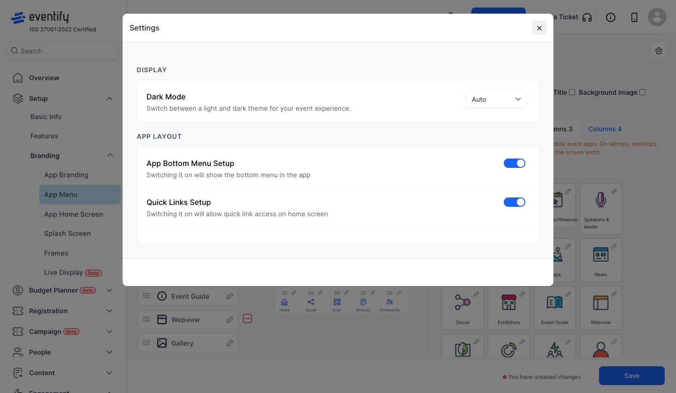
Task: Toggle off App Bottom Menu Setup
Action: coord(515,163)
